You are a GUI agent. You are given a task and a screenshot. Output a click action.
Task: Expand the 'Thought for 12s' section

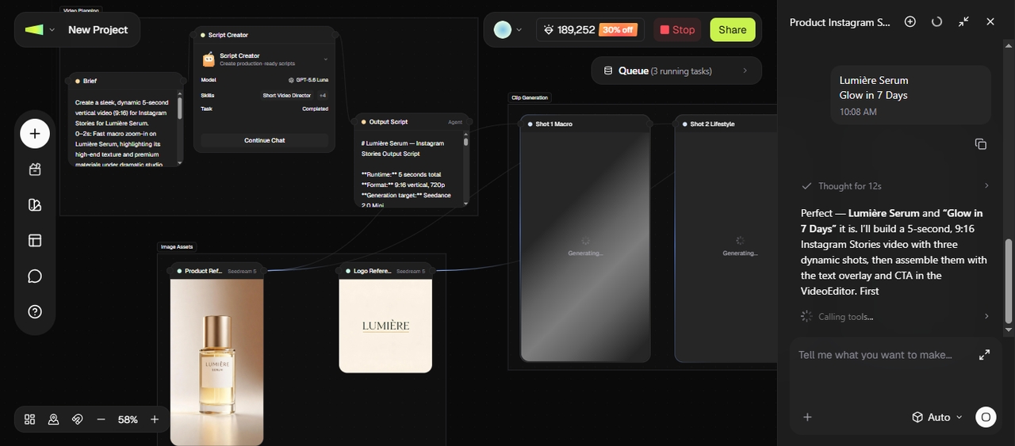point(896,186)
